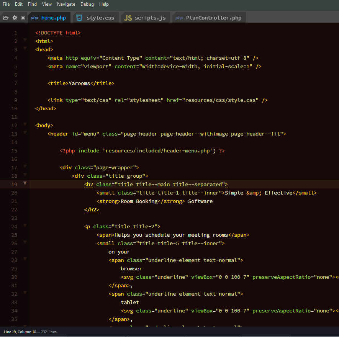This screenshot has width=339, height=337.
Task: Open settings via the gear icon
Action: click(15, 18)
